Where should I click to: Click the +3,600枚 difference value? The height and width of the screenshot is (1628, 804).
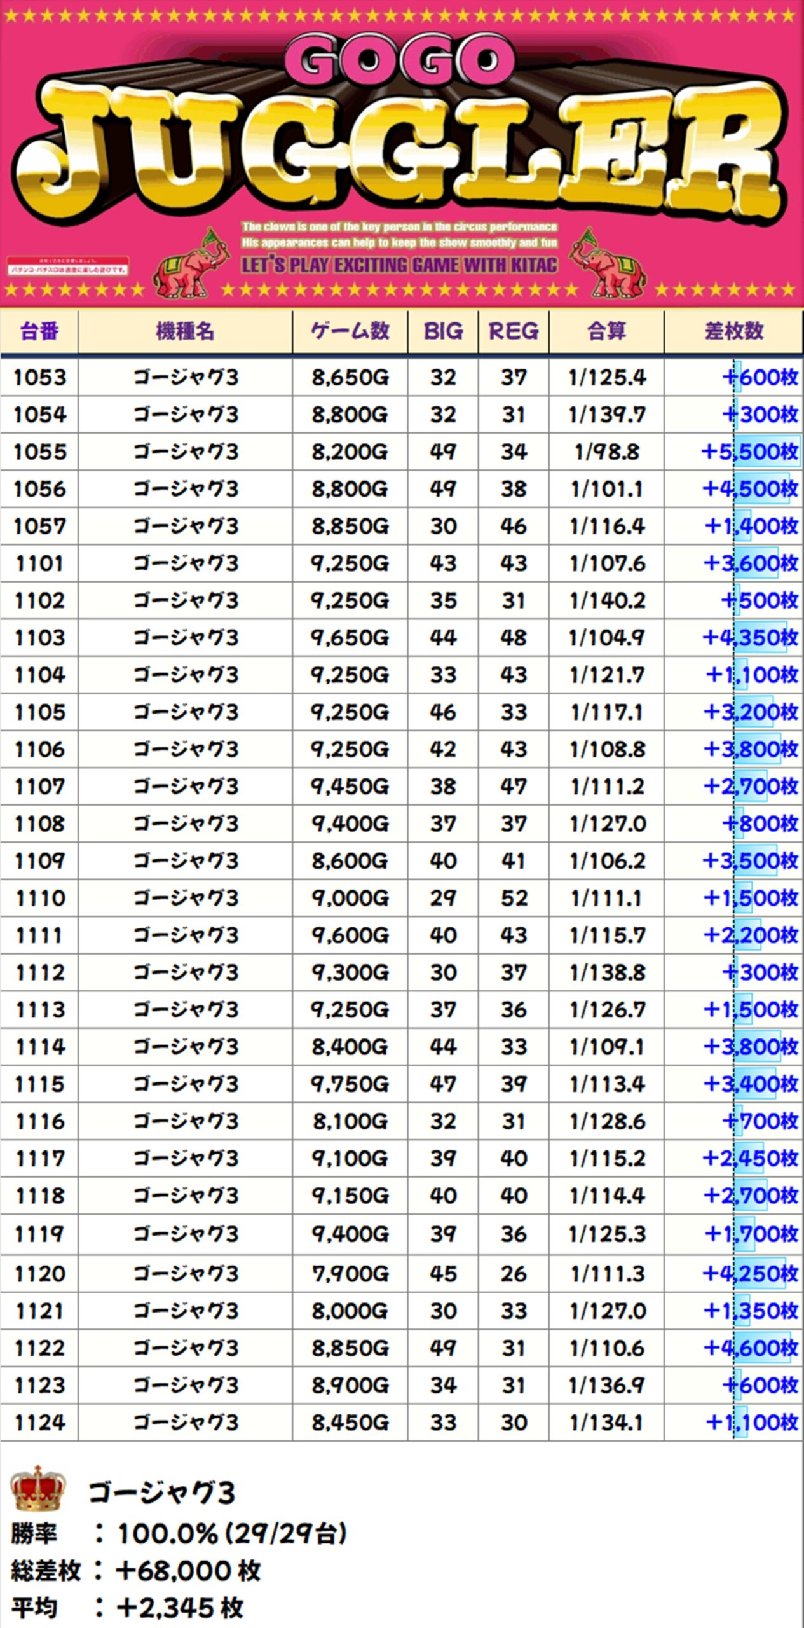[751, 563]
